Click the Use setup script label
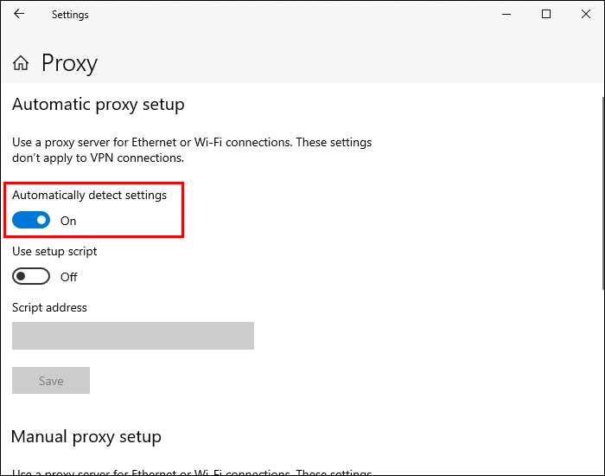Screen dimensions: 605x476 (54, 251)
